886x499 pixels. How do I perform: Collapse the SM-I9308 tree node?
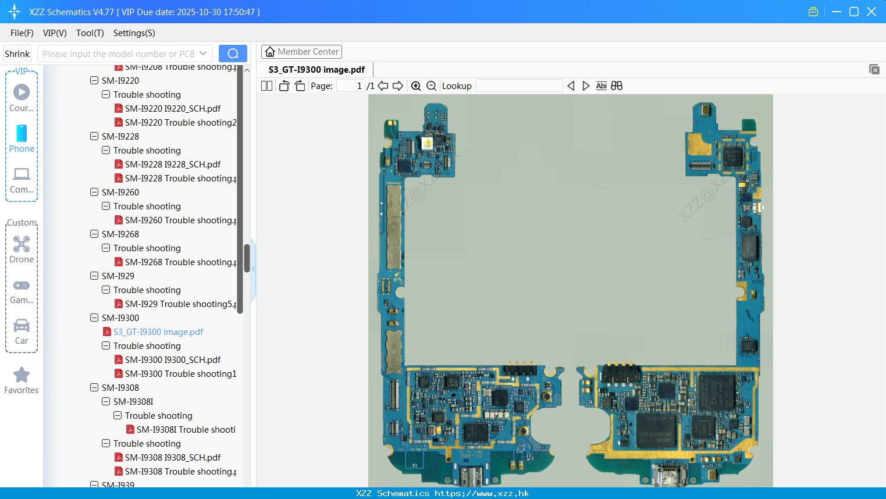[x=94, y=387]
